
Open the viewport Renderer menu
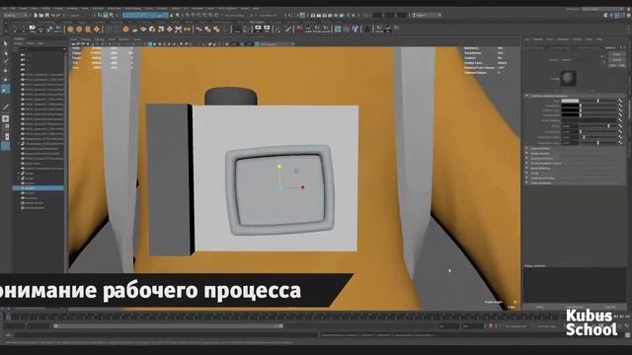coord(124,39)
